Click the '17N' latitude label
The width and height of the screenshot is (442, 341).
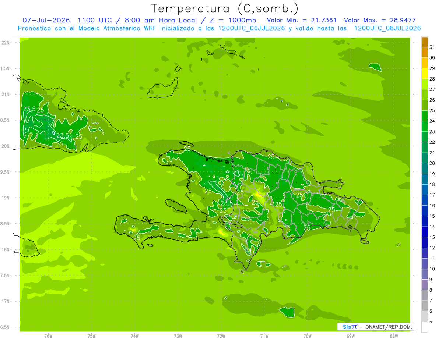point(6,301)
